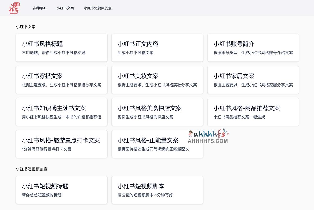
Task: Click description 1分钟写好旅行景点打卡文案
Action: pos(47,149)
